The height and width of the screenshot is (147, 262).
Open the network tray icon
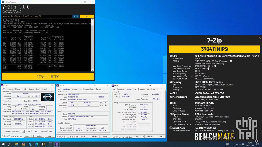tap(237, 144)
